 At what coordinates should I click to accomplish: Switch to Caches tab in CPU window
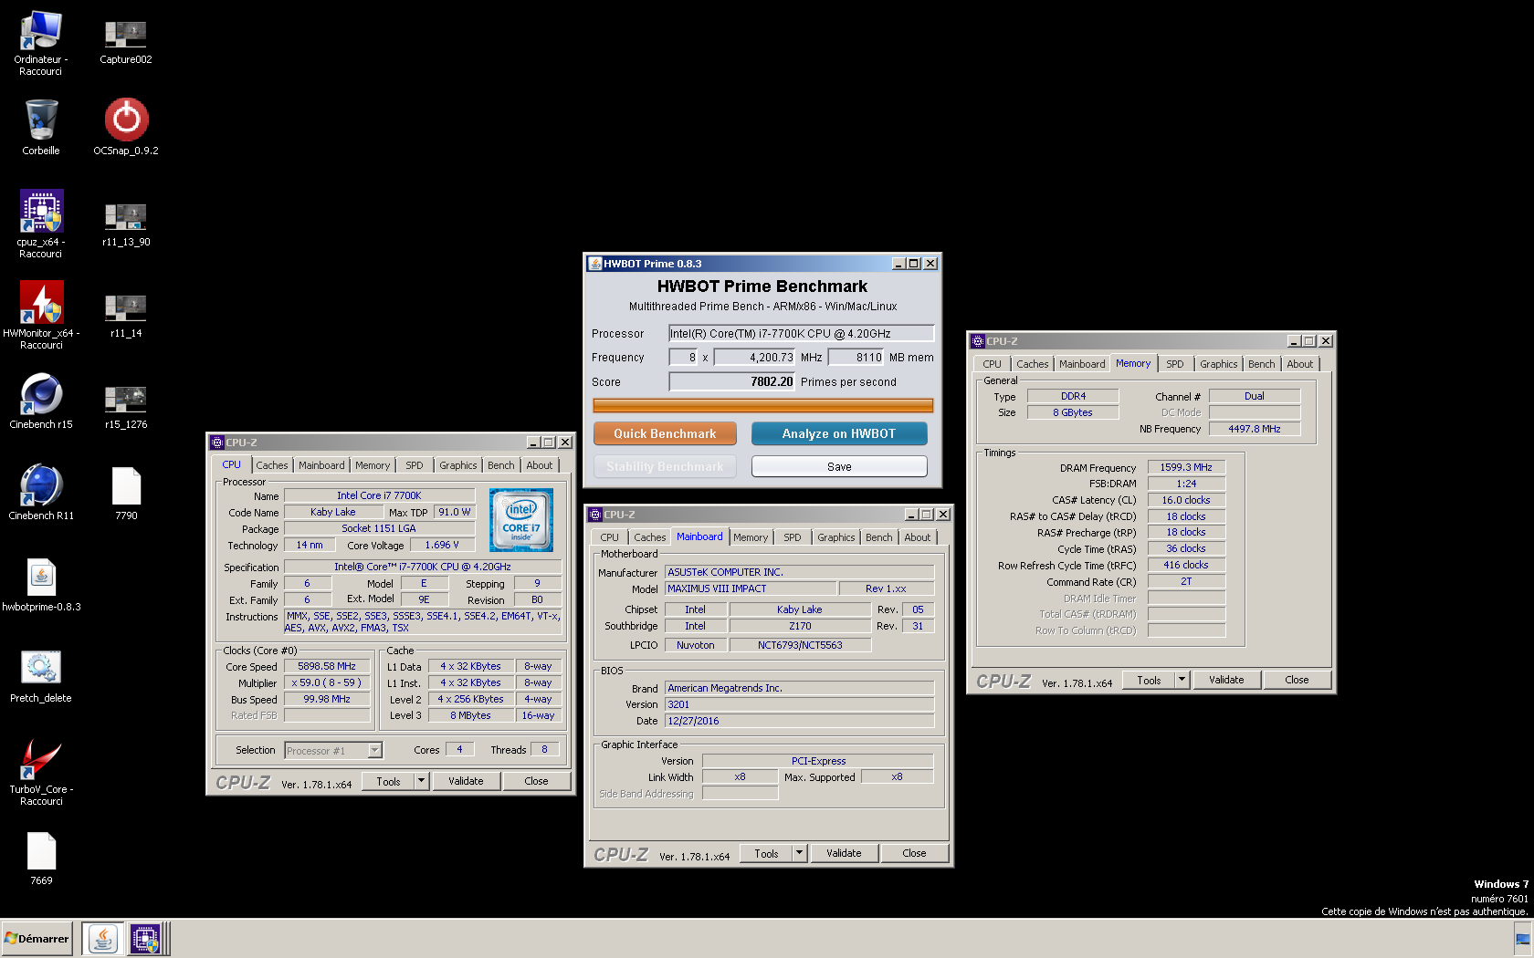coord(272,465)
